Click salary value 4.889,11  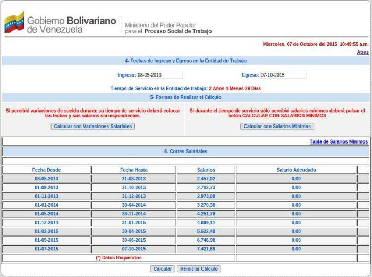(206, 223)
